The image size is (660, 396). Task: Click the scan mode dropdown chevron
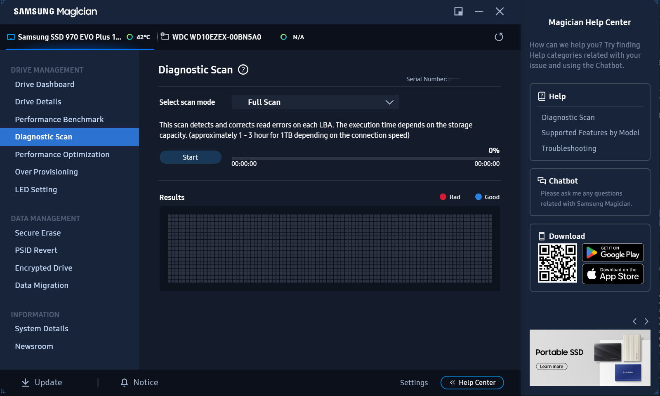click(389, 102)
